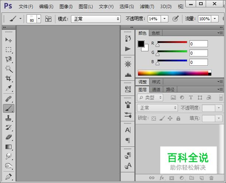Toggle lock all
This screenshot has height=183, width=226.
178,118
